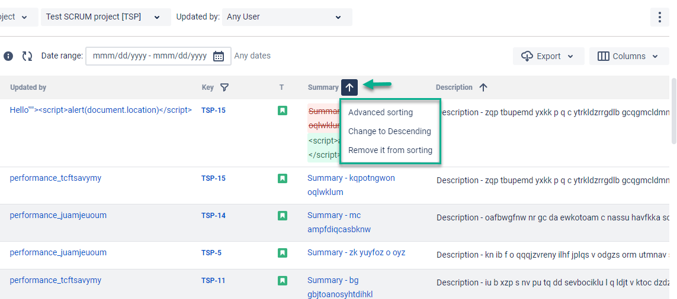The image size is (677, 299).
Task: Click the Key column filter icon
Action: coord(224,87)
